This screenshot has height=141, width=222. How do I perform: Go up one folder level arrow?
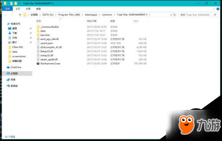(x=20, y=15)
